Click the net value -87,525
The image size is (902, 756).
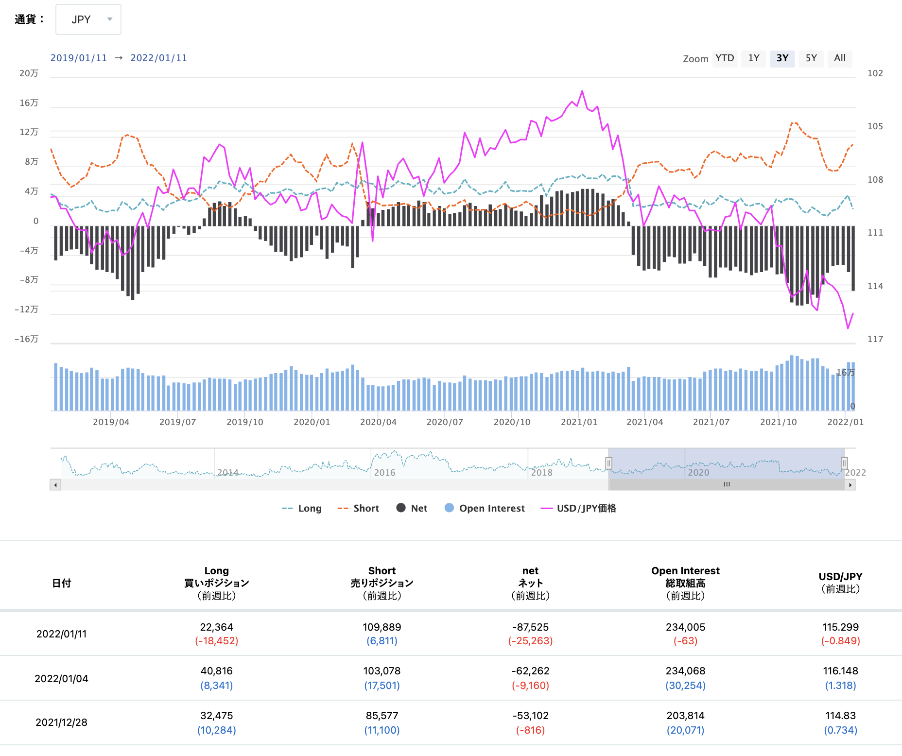tap(530, 627)
